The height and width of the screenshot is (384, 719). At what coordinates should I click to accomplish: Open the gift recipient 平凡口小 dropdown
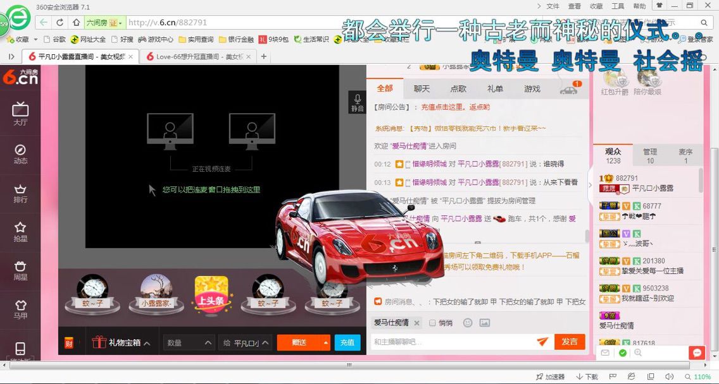(246, 343)
